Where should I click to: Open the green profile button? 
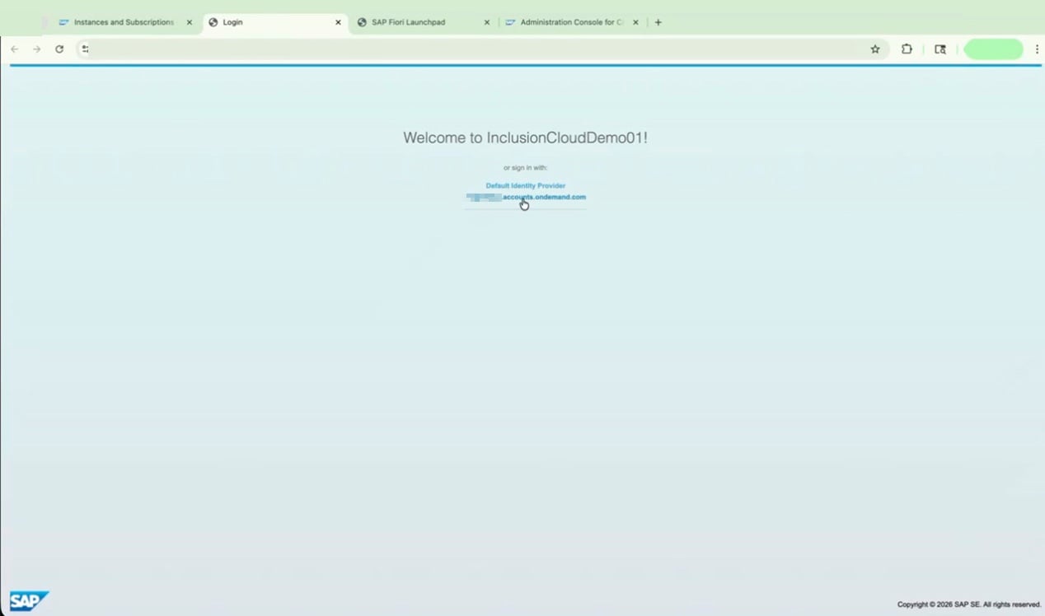click(x=993, y=49)
